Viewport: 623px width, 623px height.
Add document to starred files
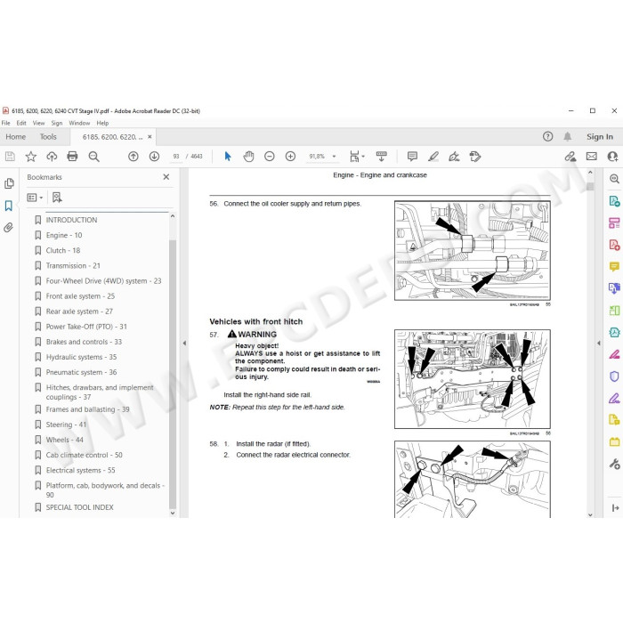click(30, 157)
